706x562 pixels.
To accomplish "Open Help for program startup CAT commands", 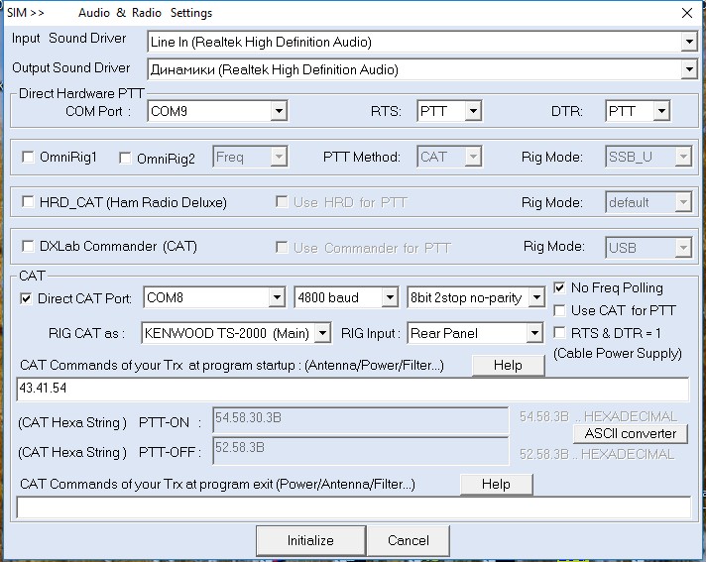I will [x=507, y=365].
